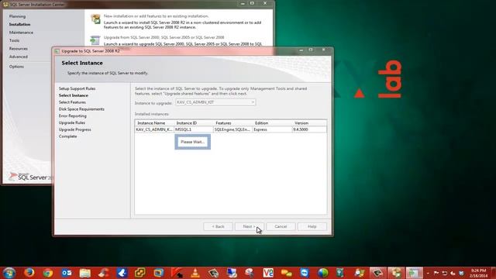Screen dimensions: 496x279
Task: Select Error Reporting step
Action: [72, 115]
